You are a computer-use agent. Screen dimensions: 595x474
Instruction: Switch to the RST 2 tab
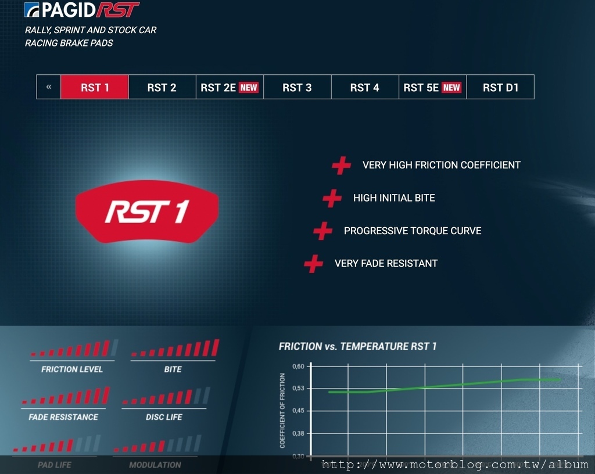(162, 87)
